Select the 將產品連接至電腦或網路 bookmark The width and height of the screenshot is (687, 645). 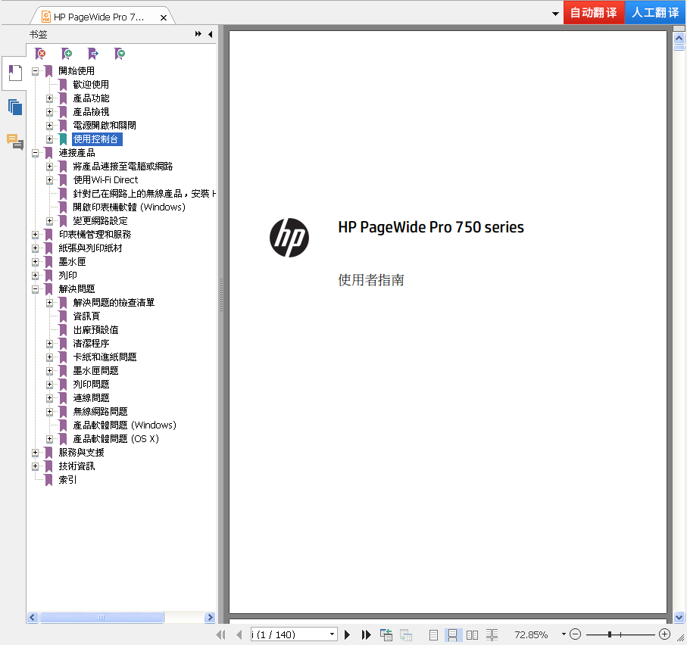123,167
